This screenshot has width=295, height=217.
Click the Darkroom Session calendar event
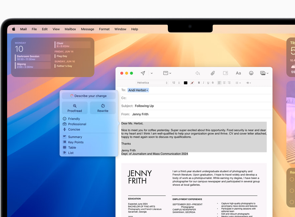pos(33,58)
